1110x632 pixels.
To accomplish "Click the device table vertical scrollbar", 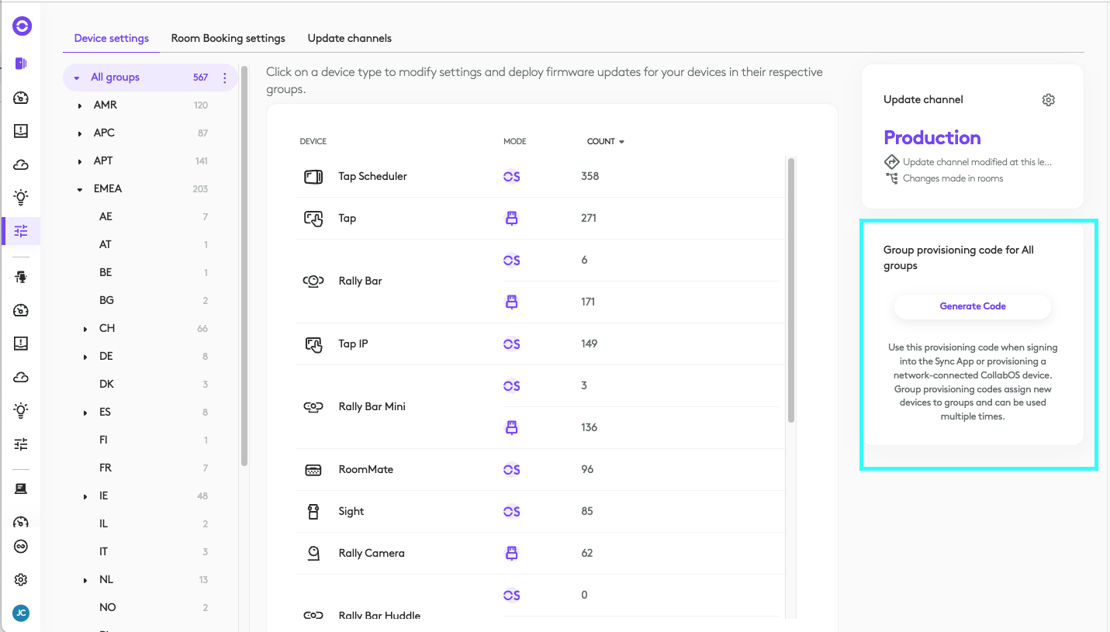I will tap(791, 290).
